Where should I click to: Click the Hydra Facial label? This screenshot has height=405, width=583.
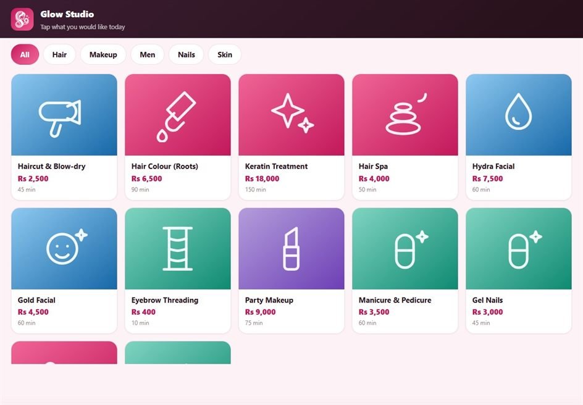click(x=493, y=167)
